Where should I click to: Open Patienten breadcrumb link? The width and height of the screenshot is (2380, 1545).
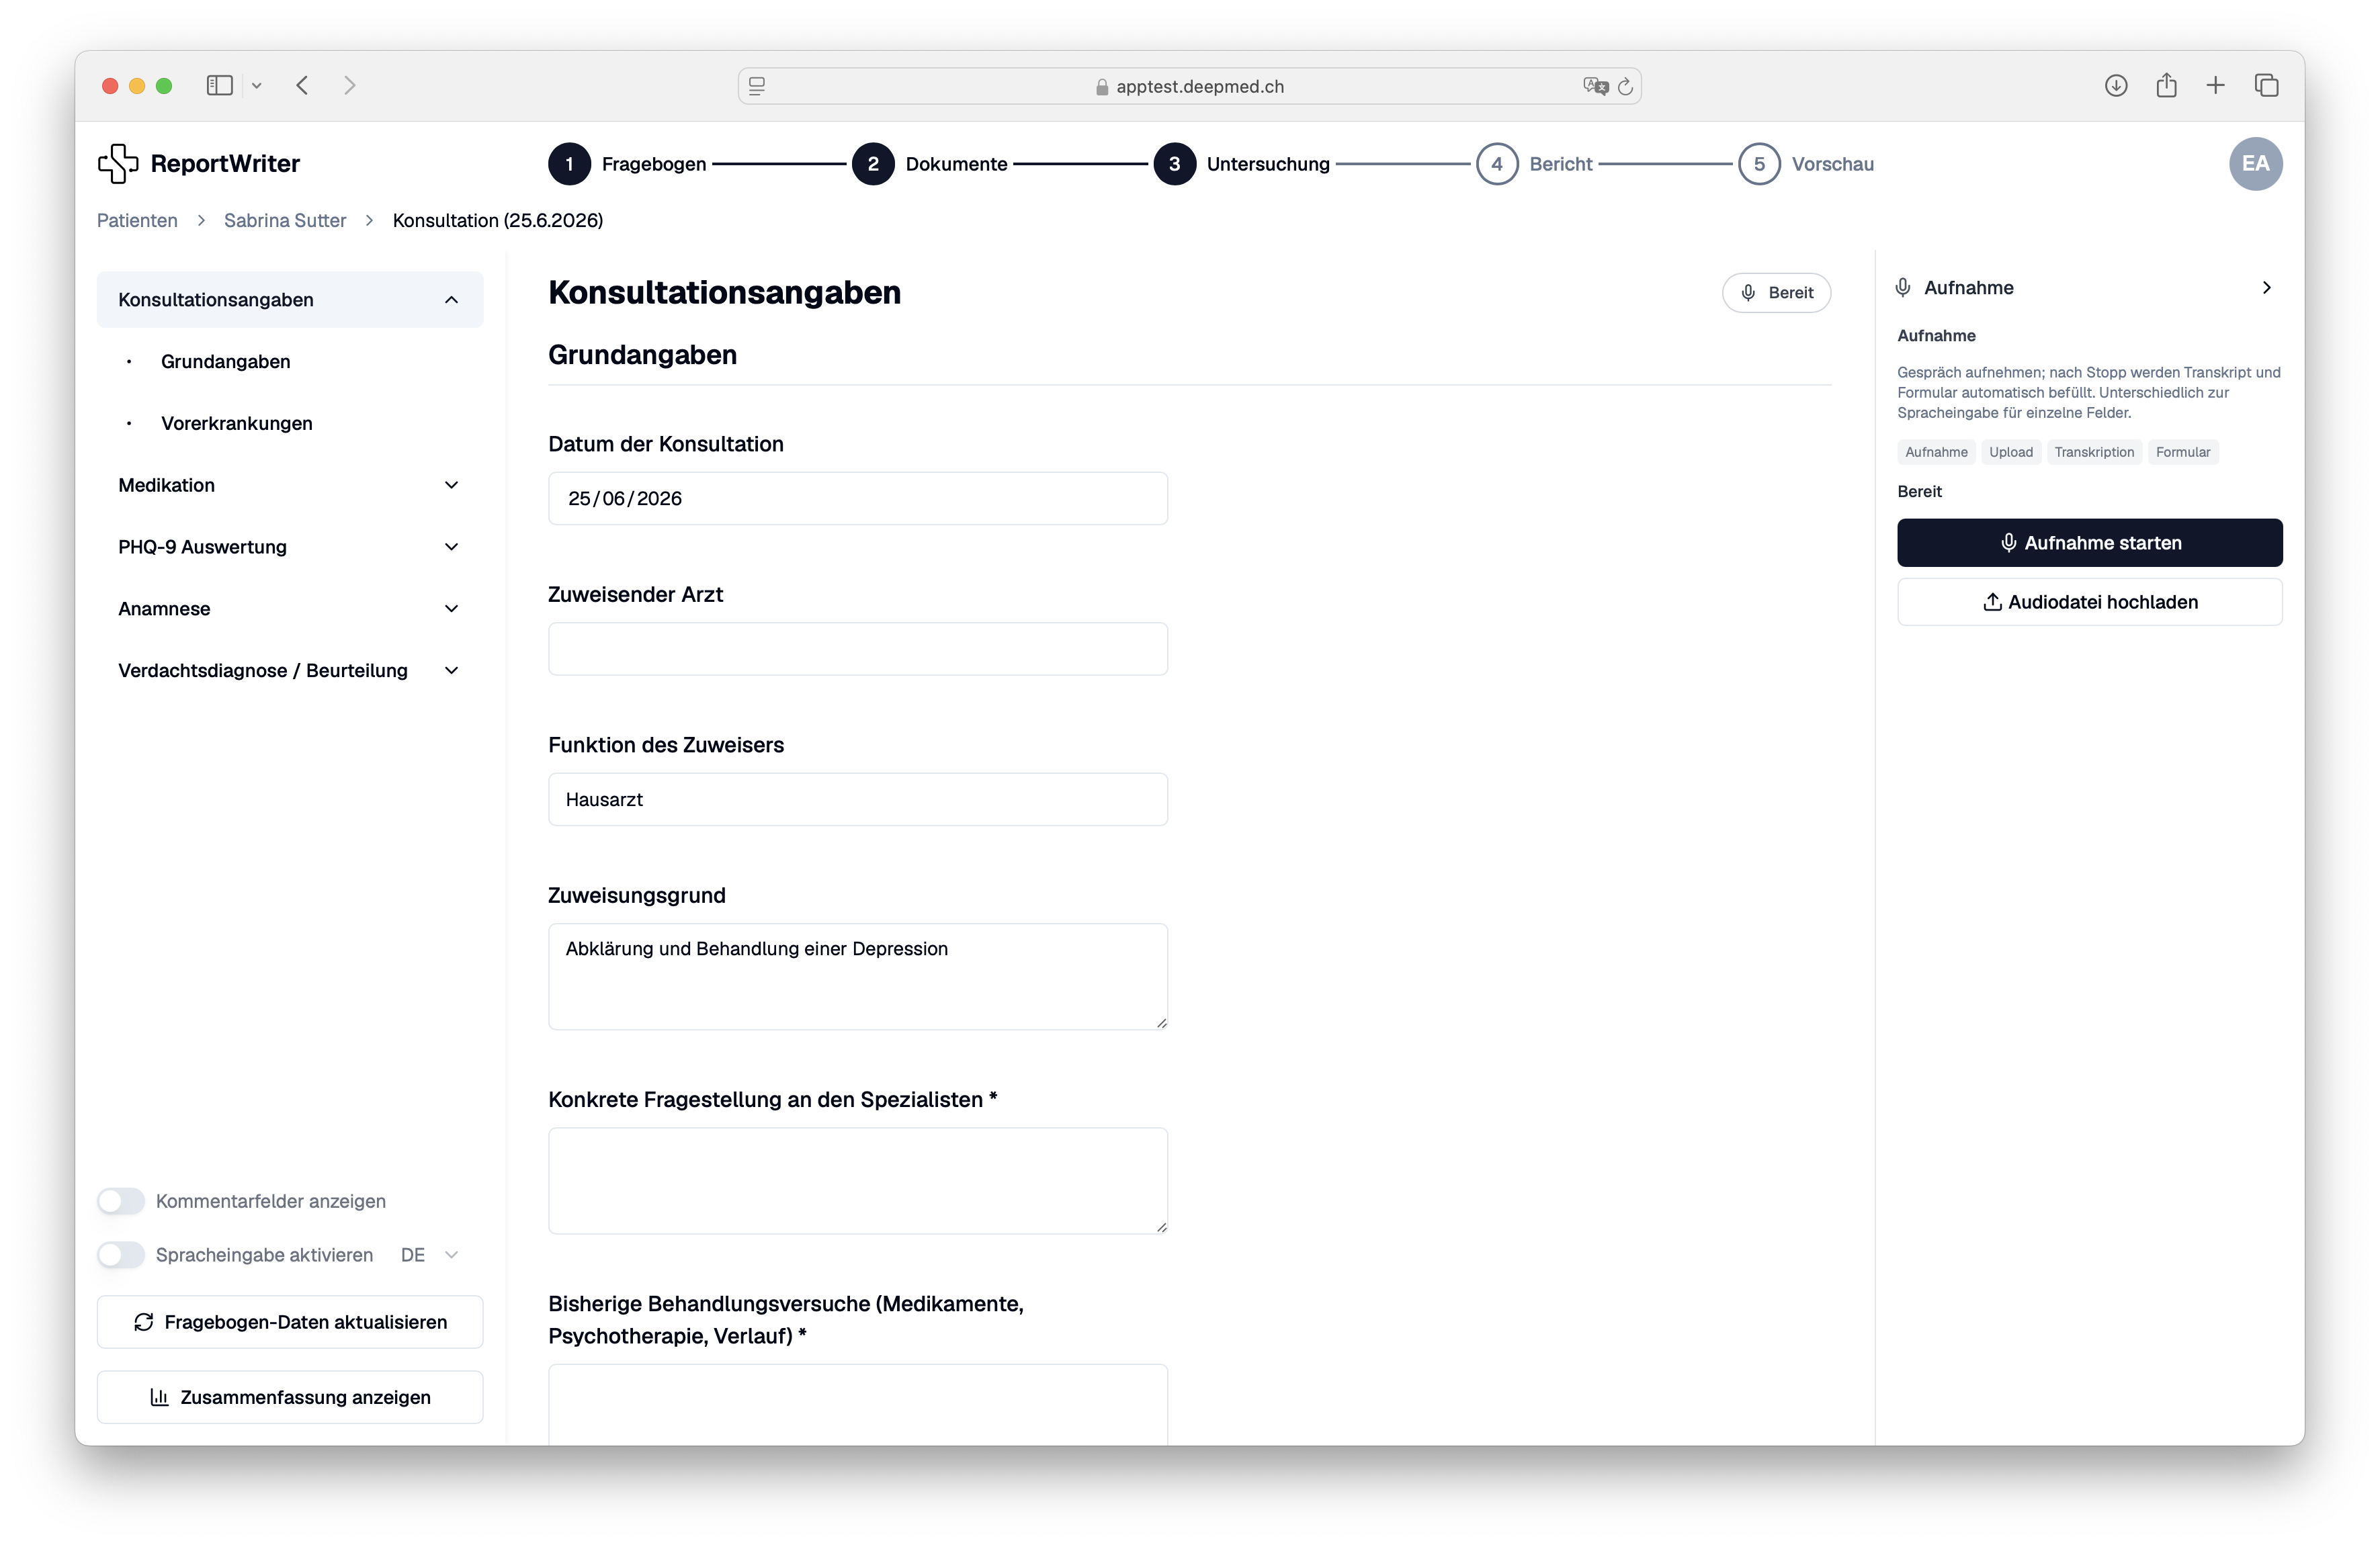(137, 221)
